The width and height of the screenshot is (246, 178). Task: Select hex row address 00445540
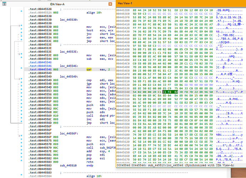click(123, 92)
